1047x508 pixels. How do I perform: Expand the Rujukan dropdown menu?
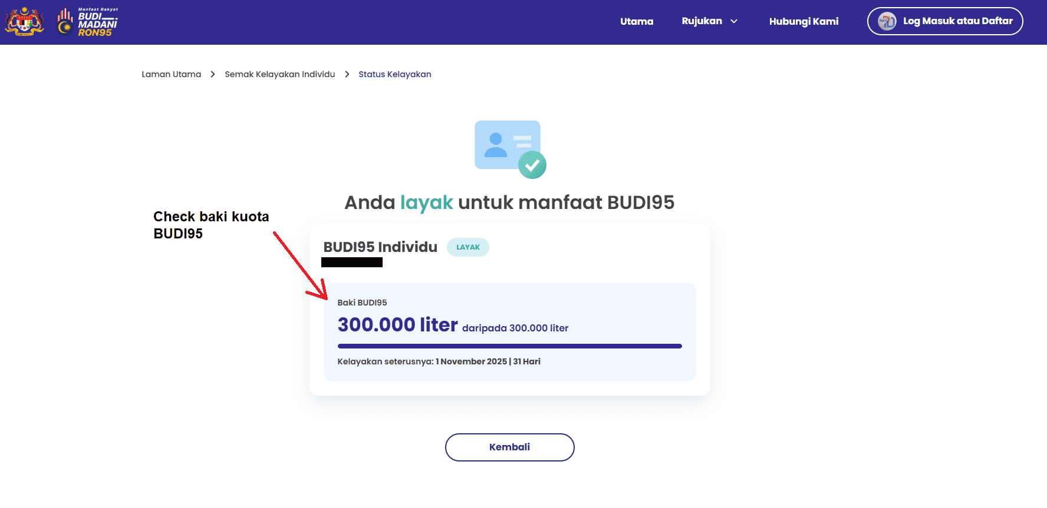point(702,21)
